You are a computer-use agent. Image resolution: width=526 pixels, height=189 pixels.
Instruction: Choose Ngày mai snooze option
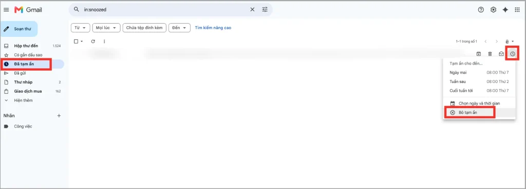[479, 72]
